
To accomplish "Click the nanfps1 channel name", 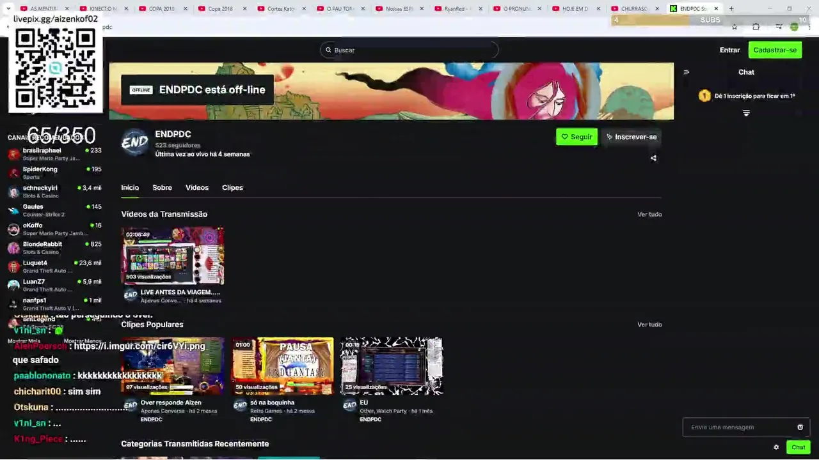I will point(35,300).
